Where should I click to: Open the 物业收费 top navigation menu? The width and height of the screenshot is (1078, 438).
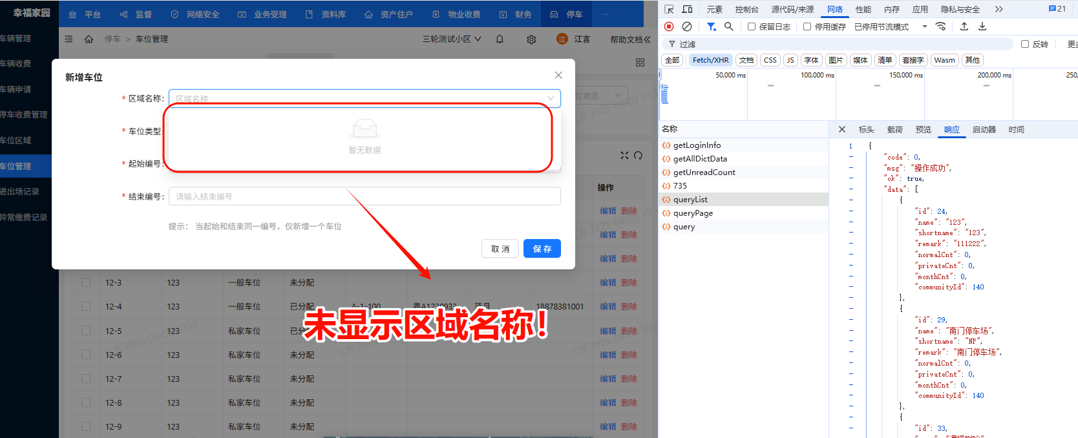[x=457, y=14]
